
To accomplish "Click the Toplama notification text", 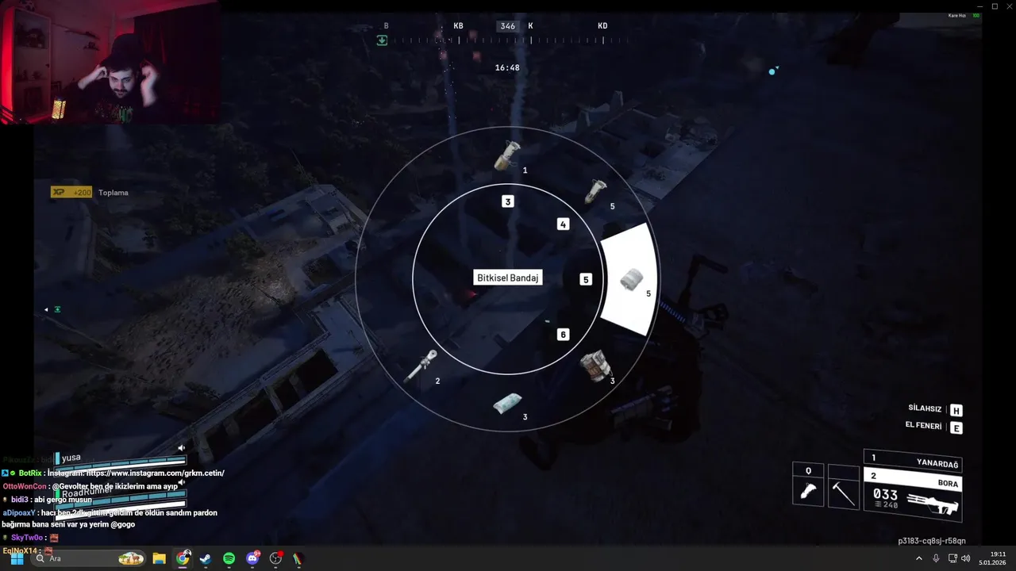I will [114, 193].
